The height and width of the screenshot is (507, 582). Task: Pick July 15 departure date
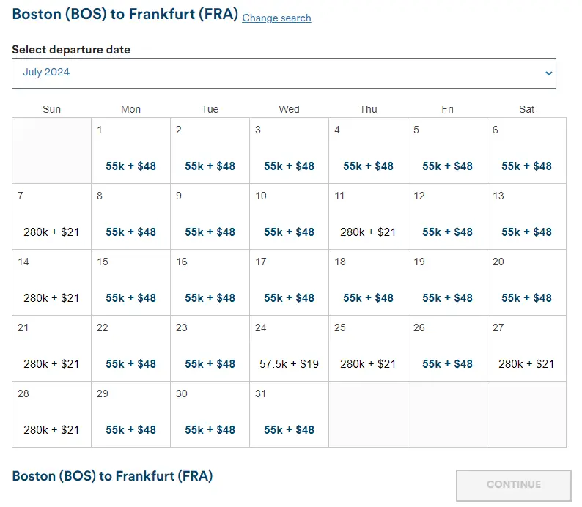pos(130,283)
